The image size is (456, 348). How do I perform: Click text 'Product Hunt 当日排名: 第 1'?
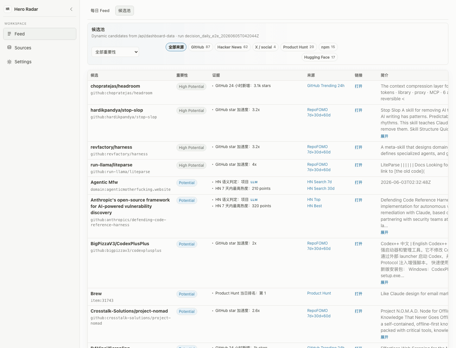[241, 293]
